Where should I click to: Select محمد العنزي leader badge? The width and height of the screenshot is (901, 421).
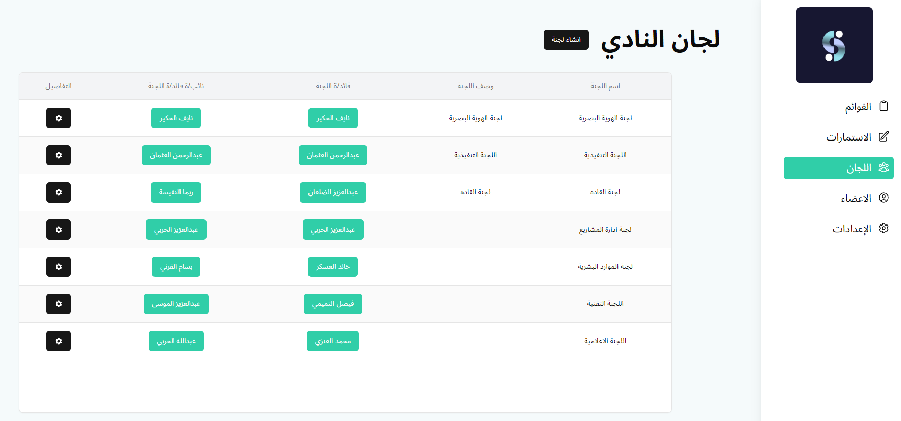coord(333,341)
